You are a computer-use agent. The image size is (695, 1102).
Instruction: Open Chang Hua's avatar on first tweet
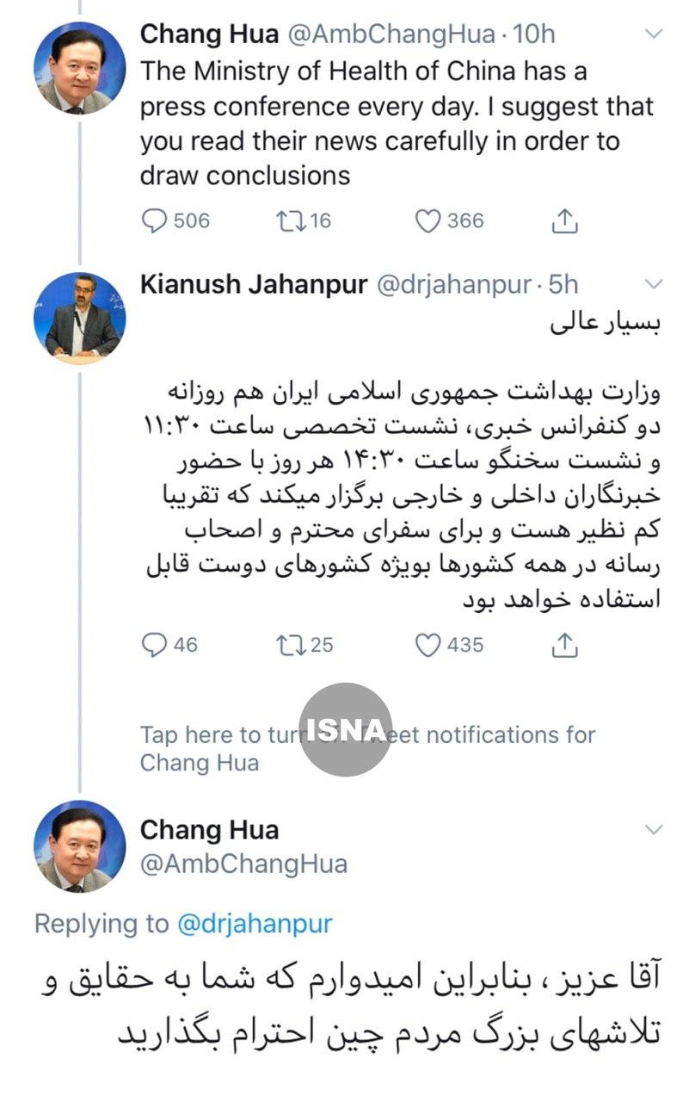click(x=80, y=68)
